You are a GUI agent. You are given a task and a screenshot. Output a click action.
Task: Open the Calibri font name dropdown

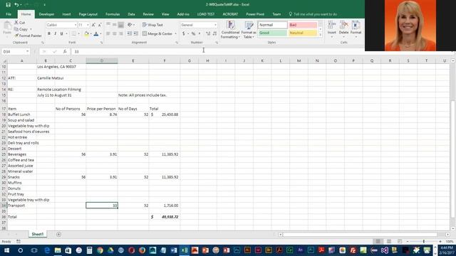(x=76, y=25)
